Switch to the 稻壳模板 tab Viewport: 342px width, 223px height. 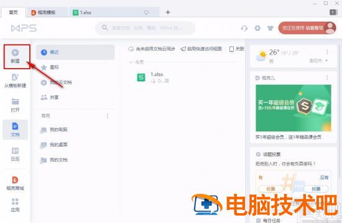tap(47, 12)
